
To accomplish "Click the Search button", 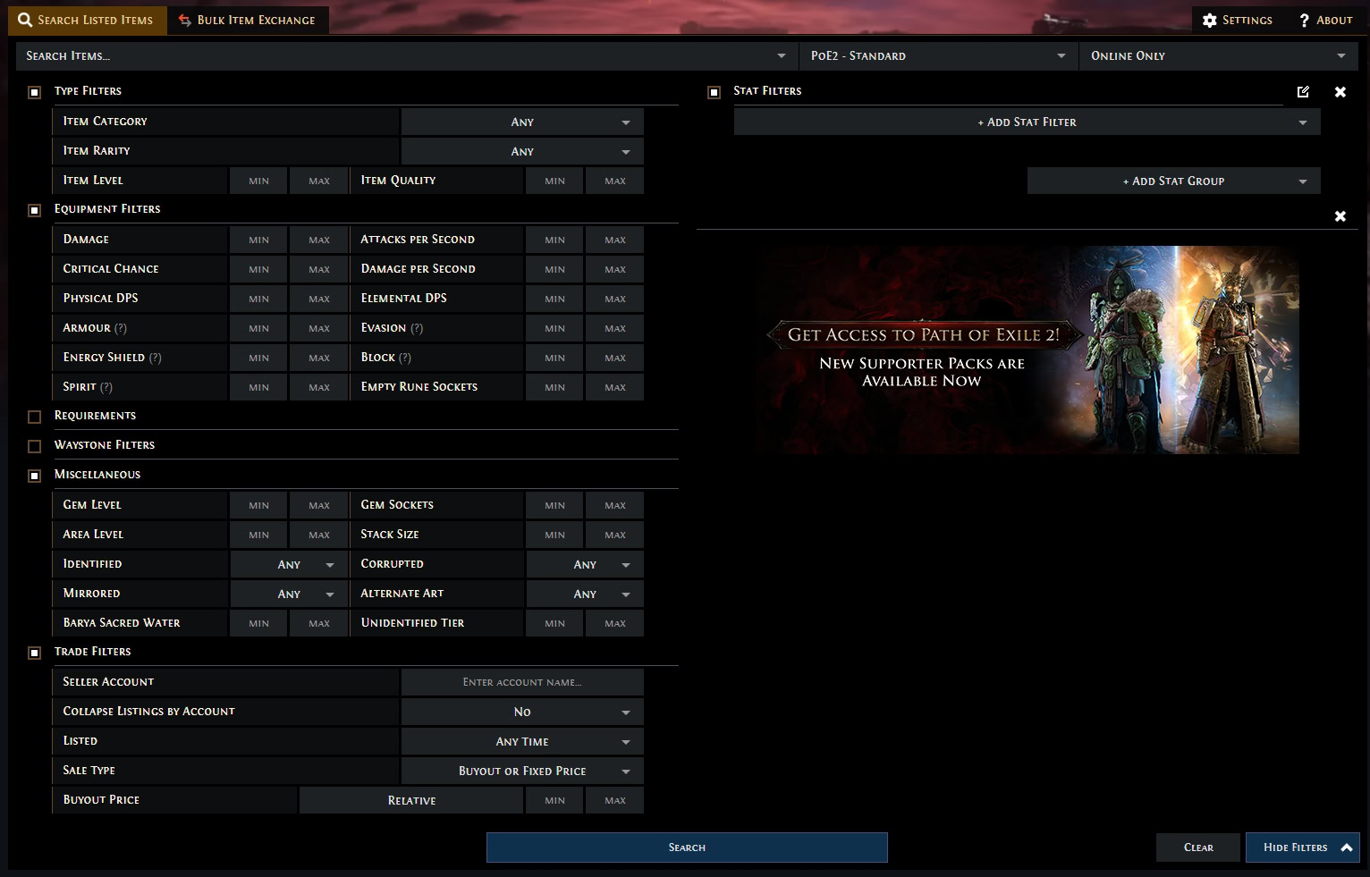I will click(x=687, y=847).
